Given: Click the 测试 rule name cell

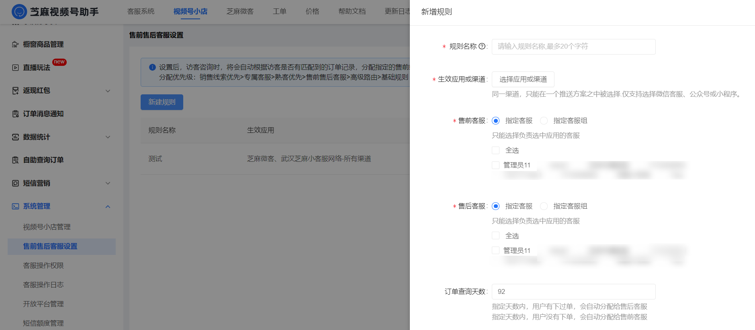Looking at the screenshot, I should click(x=155, y=159).
